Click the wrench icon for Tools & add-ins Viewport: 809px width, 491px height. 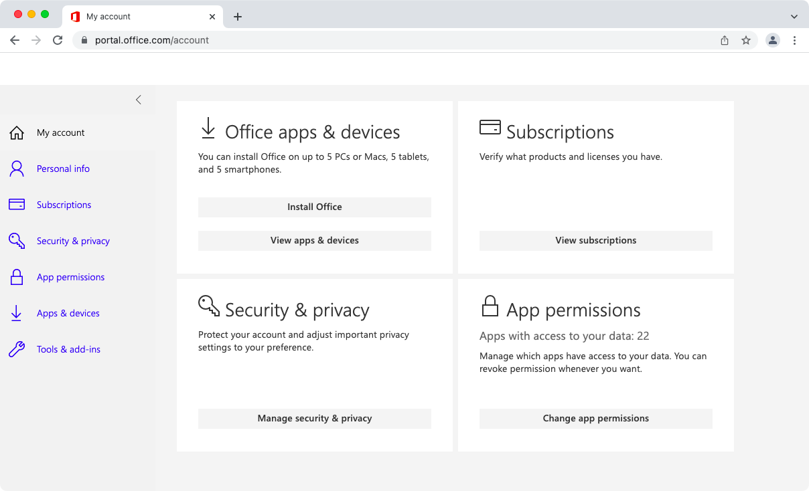point(17,349)
